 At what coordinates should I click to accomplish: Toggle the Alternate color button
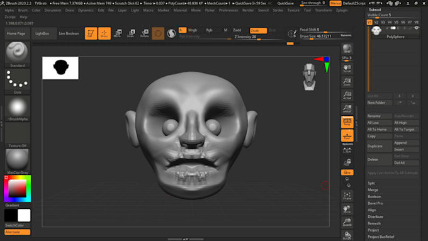pos(17,232)
